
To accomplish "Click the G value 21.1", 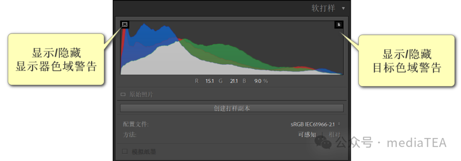I will tap(234, 81).
